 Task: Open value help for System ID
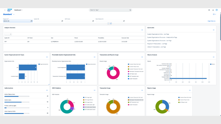(x=62, y=21)
